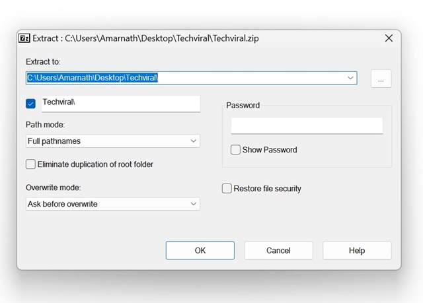Viewport: 423px width, 303px height.
Task: Click the highlighted Extract to path text
Action: coord(93,78)
